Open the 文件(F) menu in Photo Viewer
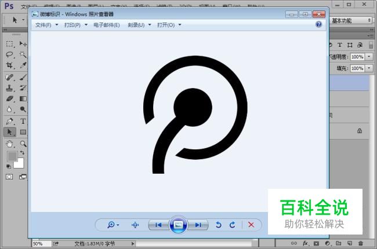The width and height of the screenshot is (377, 249). (x=46, y=25)
